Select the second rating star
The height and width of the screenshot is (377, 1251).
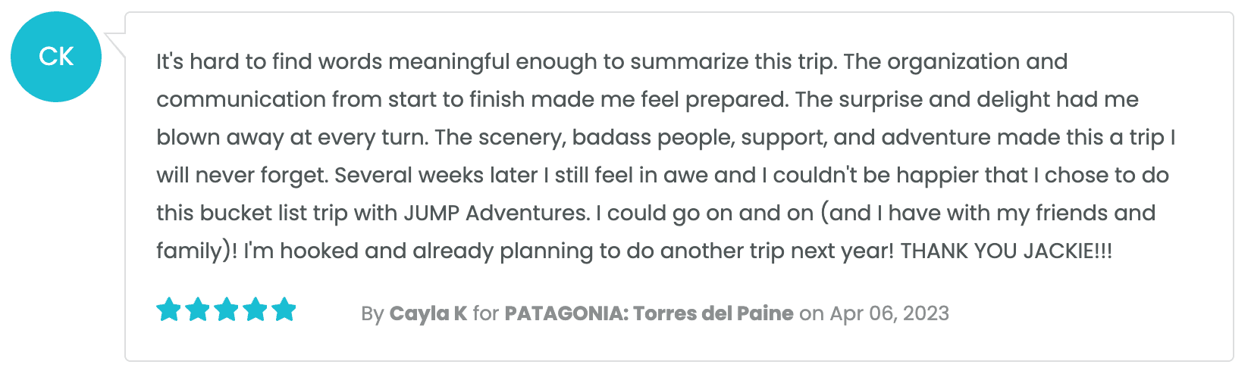pyautogui.click(x=197, y=310)
